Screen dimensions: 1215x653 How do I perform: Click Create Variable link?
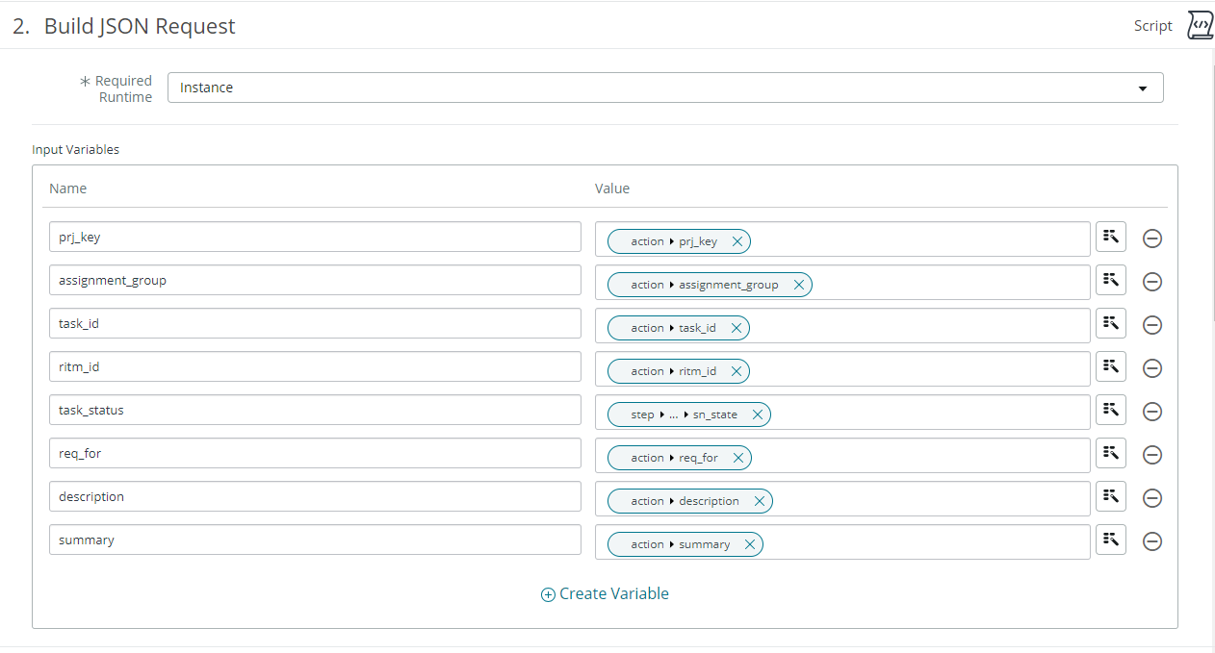click(x=605, y=593)
